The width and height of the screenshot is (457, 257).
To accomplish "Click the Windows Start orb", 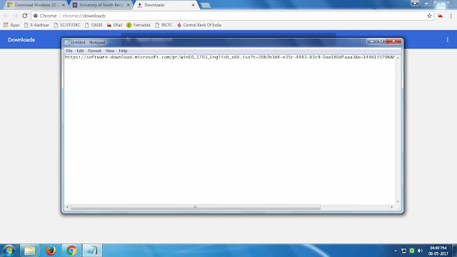I will (9, 251).
